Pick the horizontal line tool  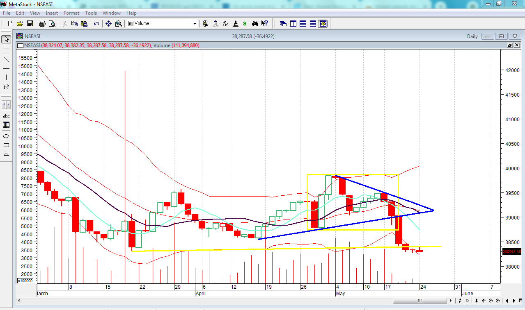click(x=6, y=68)
